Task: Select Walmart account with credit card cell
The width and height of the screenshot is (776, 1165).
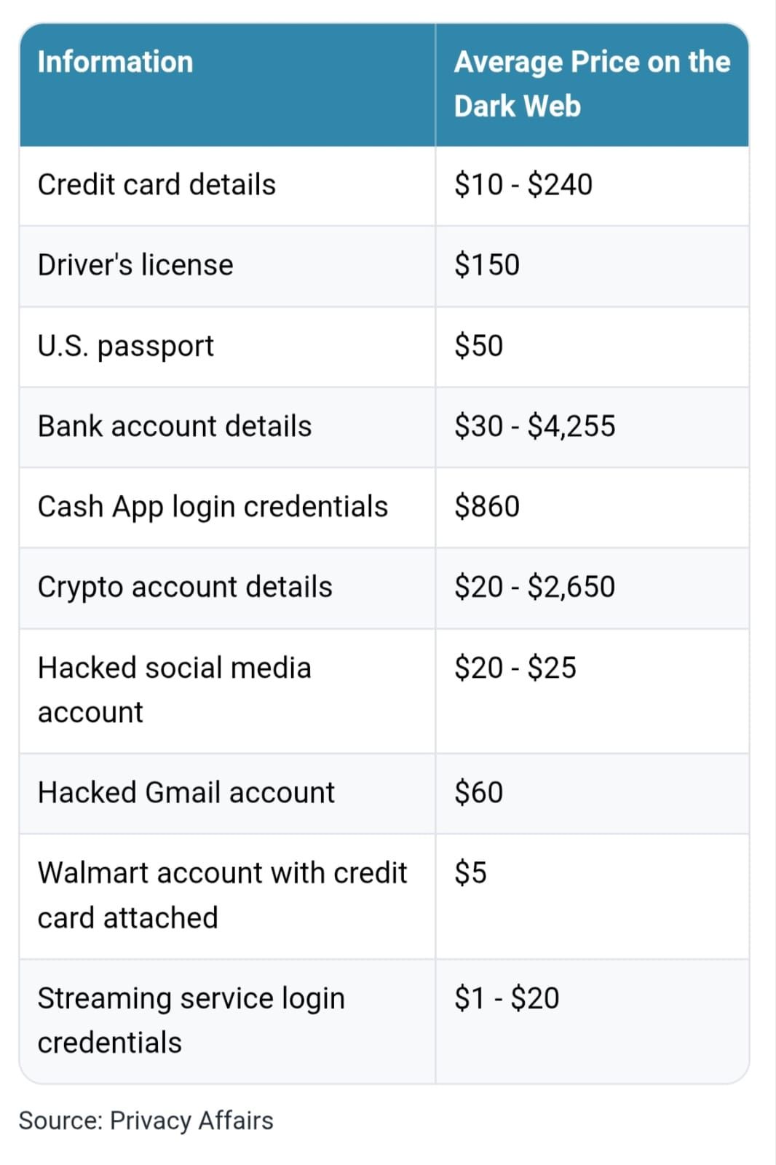Action: (x=222, y=895)
